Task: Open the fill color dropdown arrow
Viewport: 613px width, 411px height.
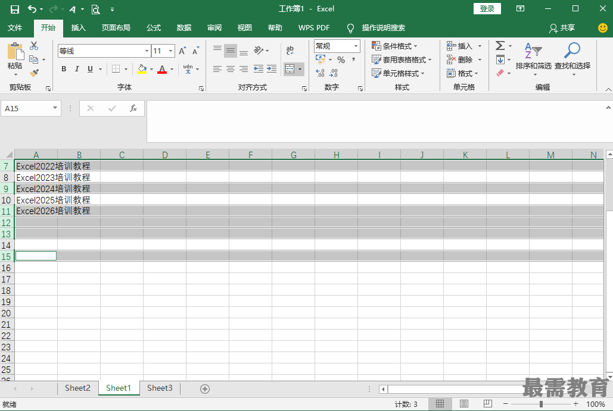Action: point(152,69)
